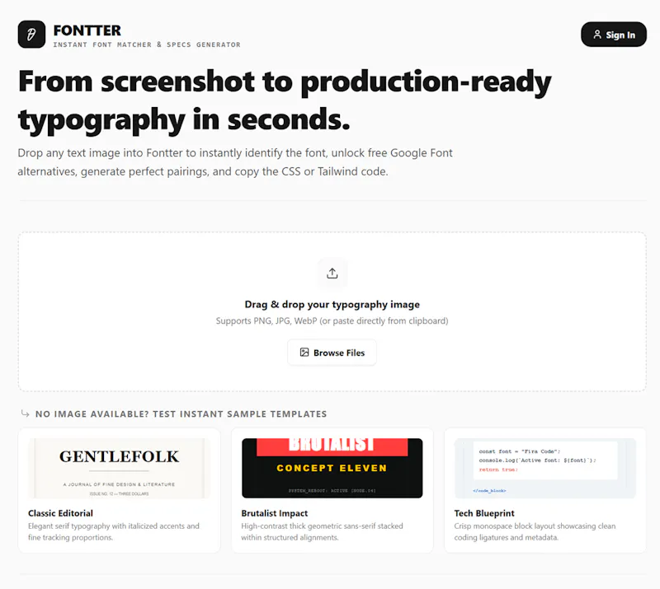The width and height of the screenshot is (660, 589).
Task: Select the Classic Editorial template title
Action: [x=60, y=513]
